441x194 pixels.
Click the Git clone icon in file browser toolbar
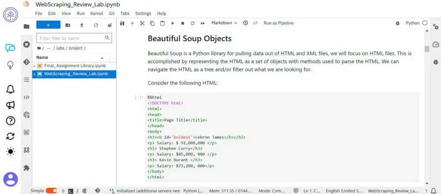pyautogui.click(x=110, y=25)
